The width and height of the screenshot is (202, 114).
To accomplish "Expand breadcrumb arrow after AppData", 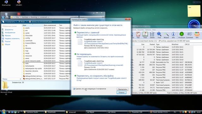I will point(29,17).
